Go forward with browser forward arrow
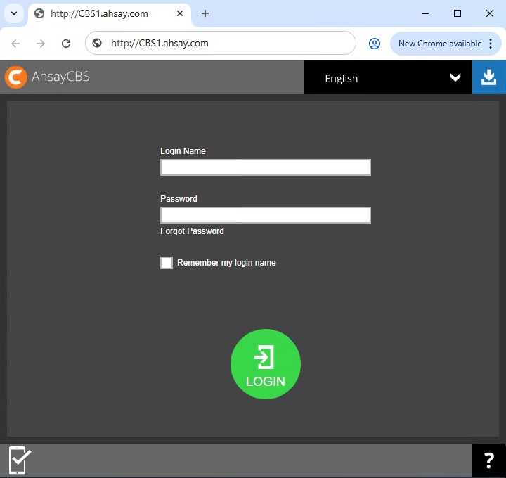 tap(41, 44)
